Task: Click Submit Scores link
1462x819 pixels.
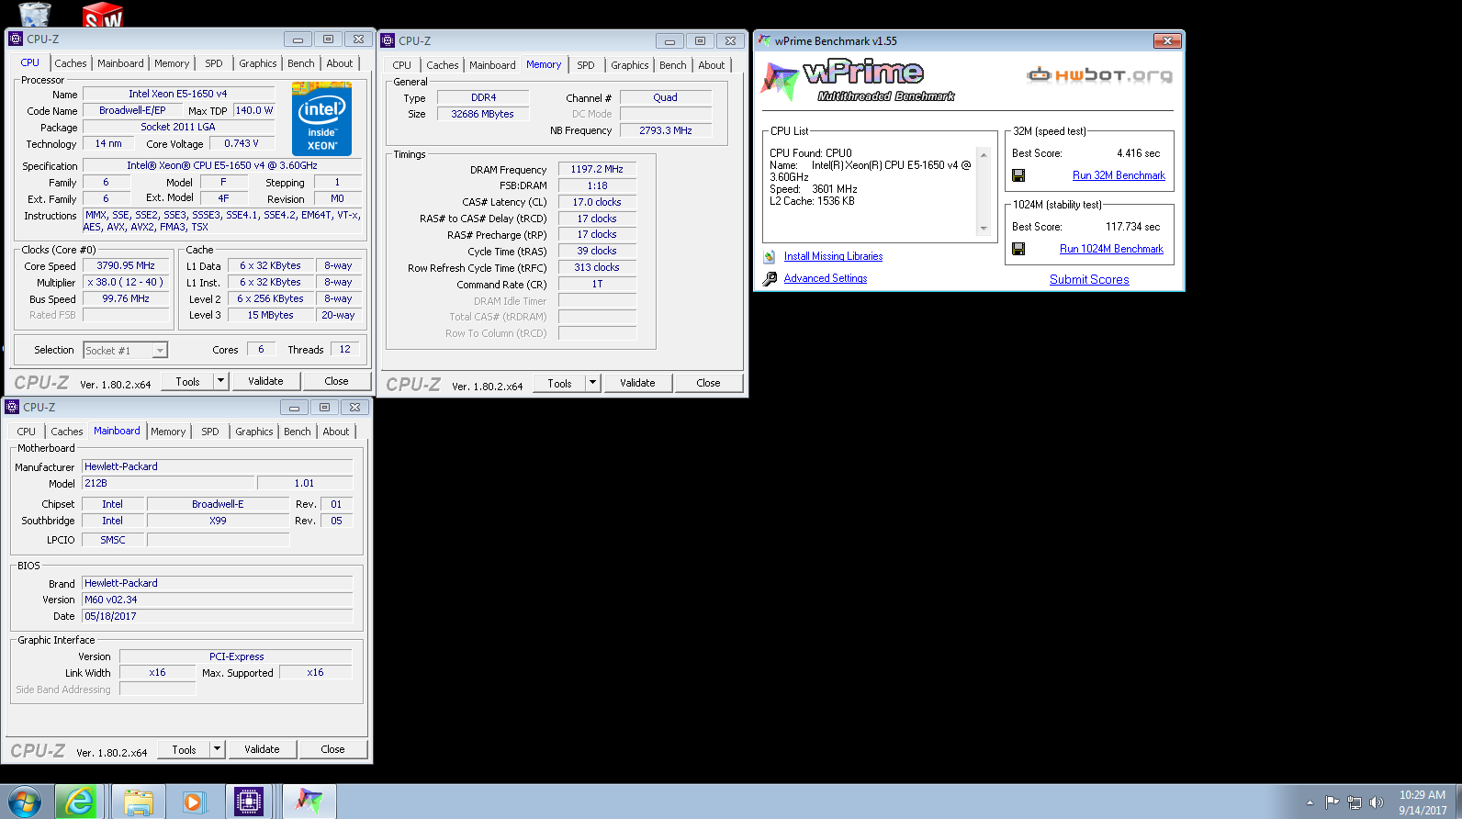Action: (1089, 280)
